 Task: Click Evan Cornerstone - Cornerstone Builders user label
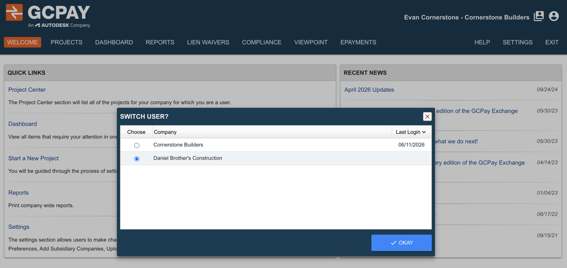pos(466,17)
